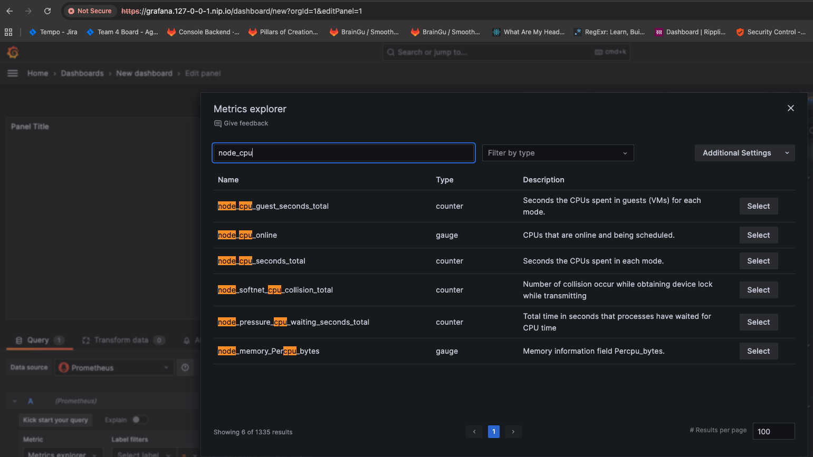Click node_cpu_online metric name text
Viewport: 813px width, 457px height.
point(247,235)
